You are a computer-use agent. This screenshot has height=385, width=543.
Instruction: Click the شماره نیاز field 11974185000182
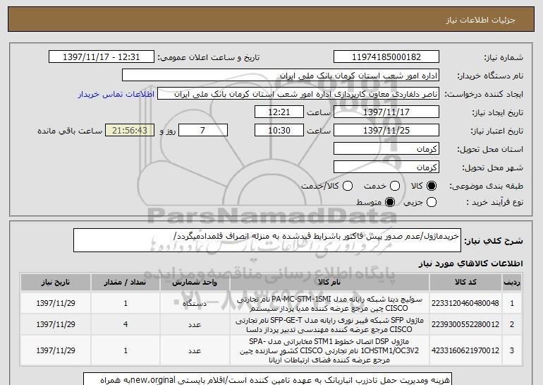click(x=386, y=57)
